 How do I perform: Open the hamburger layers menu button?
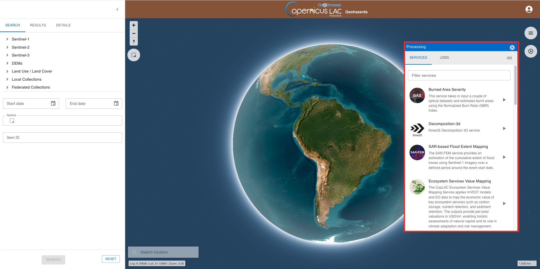click(530, 33)
